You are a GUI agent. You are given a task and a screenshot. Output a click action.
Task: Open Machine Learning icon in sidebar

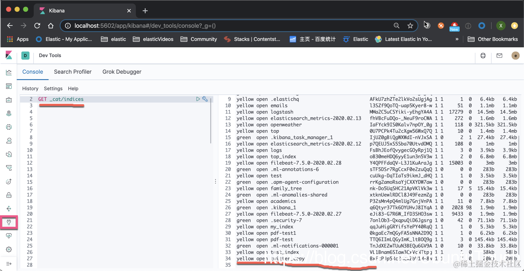9,127
